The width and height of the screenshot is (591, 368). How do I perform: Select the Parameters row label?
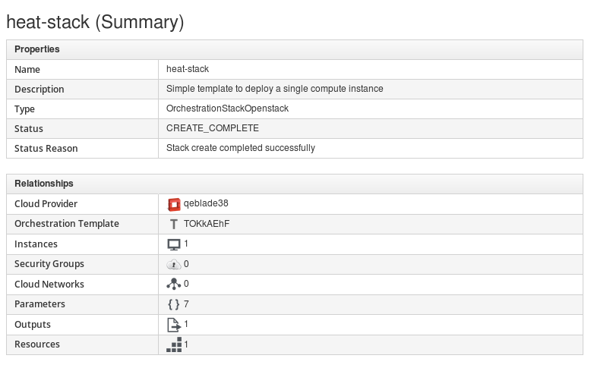coord(40,304)
